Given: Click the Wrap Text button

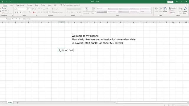Looking at the screenshot, I should (x=56, y=9).
